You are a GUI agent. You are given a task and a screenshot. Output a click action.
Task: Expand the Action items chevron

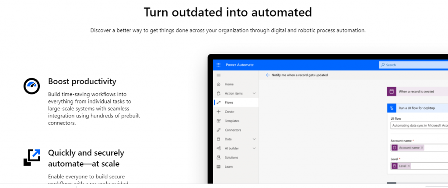click(254, 93)
